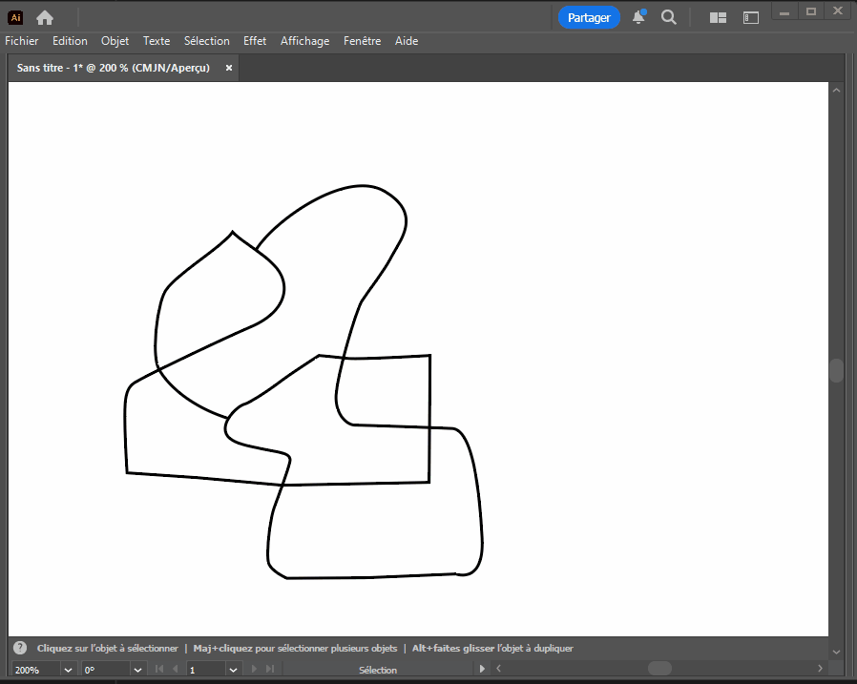Open the artboard number dropdown

coord(234,670)
